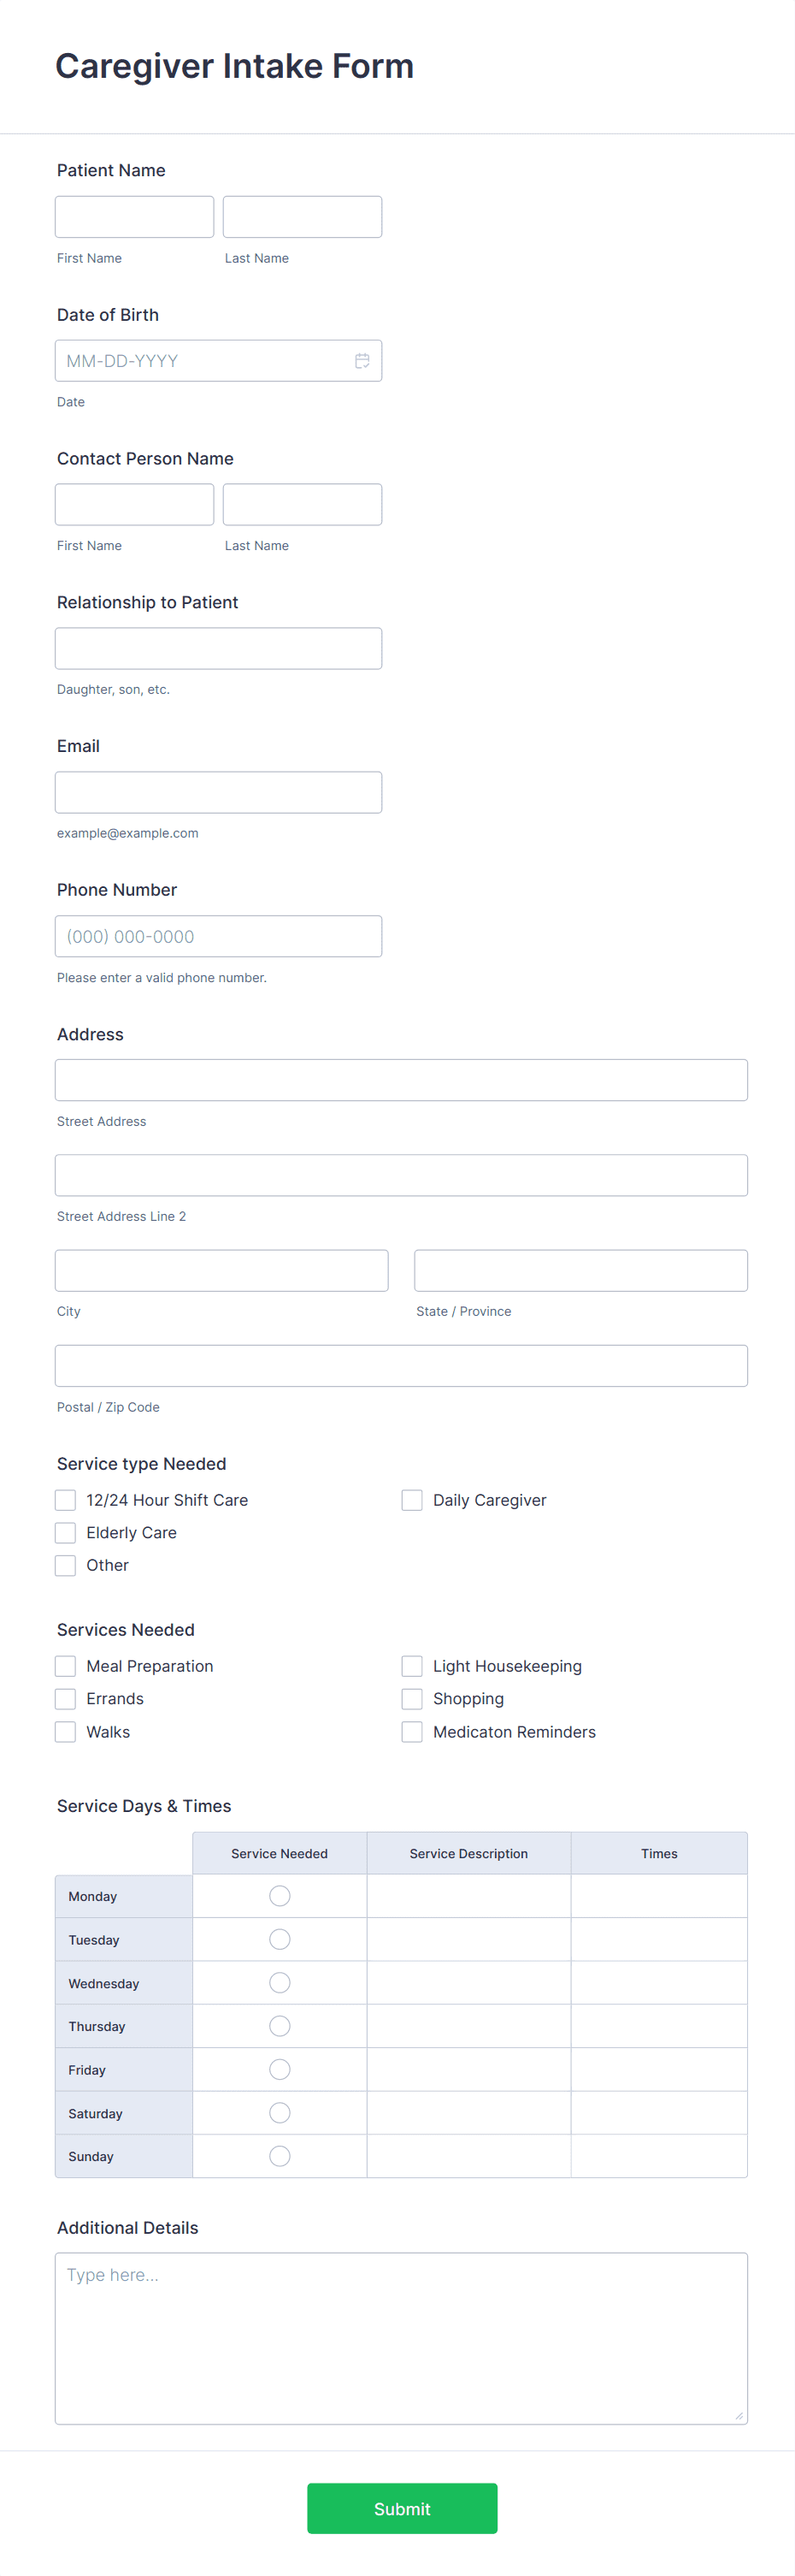The image size is (795, 2576).
Task: Click the Phone Number input
Action: (x=219, y=935)
